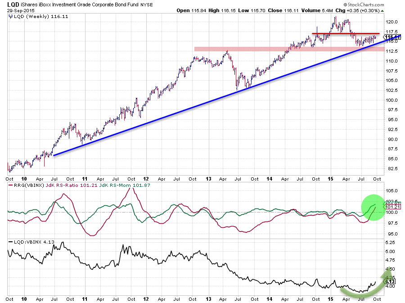Click the 110.0 price axis label
The height and width of the screenshot is (303, 405).
391,61
